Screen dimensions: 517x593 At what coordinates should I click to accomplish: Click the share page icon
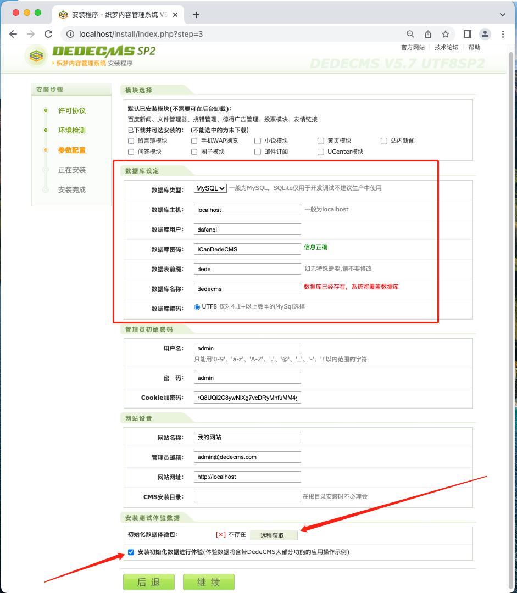[428, 34]
